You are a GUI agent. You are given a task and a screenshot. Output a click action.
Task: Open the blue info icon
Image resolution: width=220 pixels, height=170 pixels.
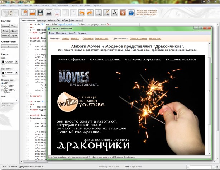131,13
